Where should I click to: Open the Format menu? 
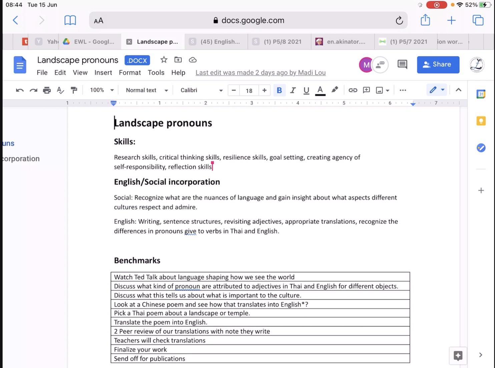[130, 73]
